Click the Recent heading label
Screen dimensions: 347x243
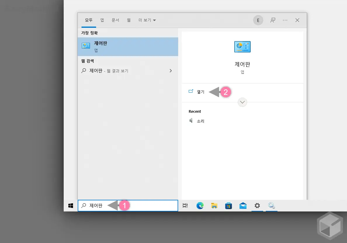[x=195, y=111]
